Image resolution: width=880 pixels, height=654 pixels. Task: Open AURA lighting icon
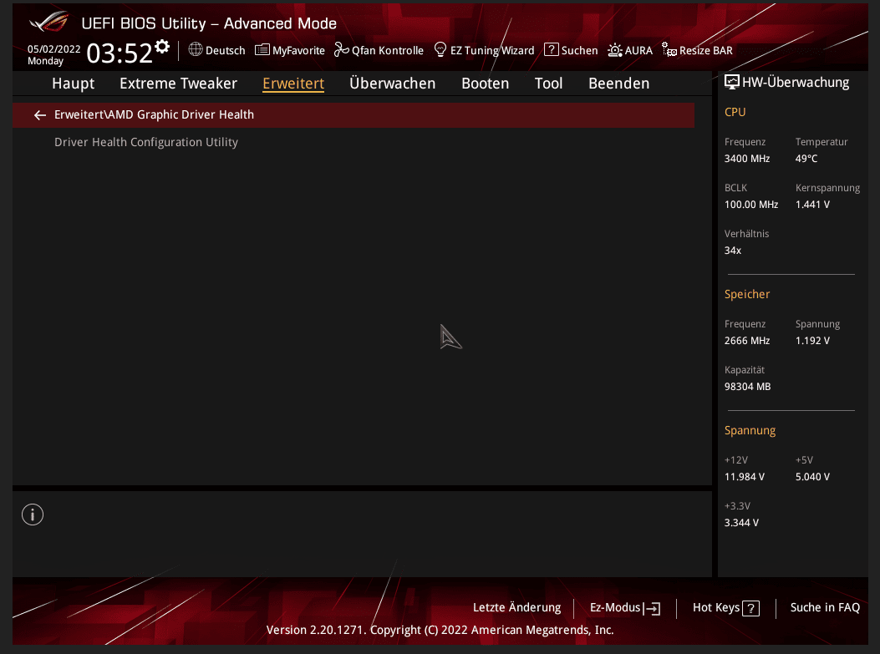click(x=615, y=50)
